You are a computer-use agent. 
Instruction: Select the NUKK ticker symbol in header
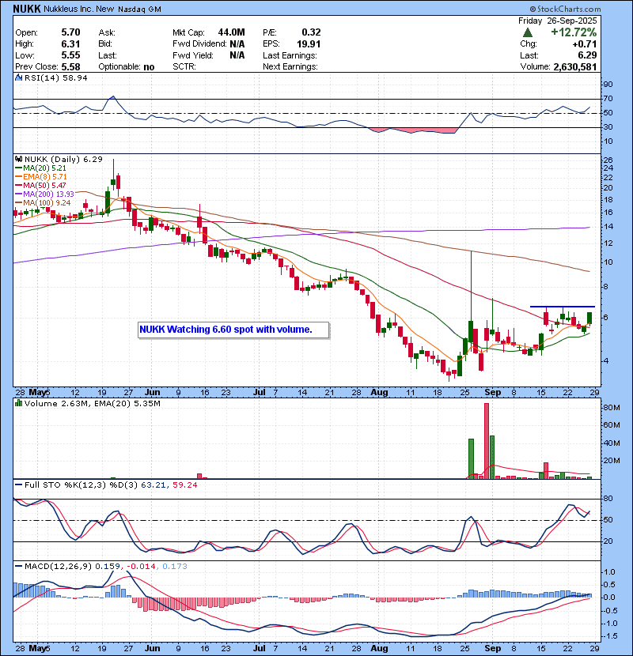coord(26,9)
